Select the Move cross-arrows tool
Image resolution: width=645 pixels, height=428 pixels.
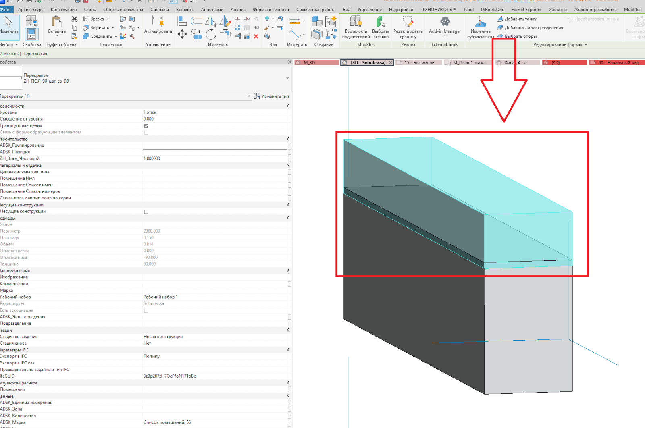(x=182, y=34)
